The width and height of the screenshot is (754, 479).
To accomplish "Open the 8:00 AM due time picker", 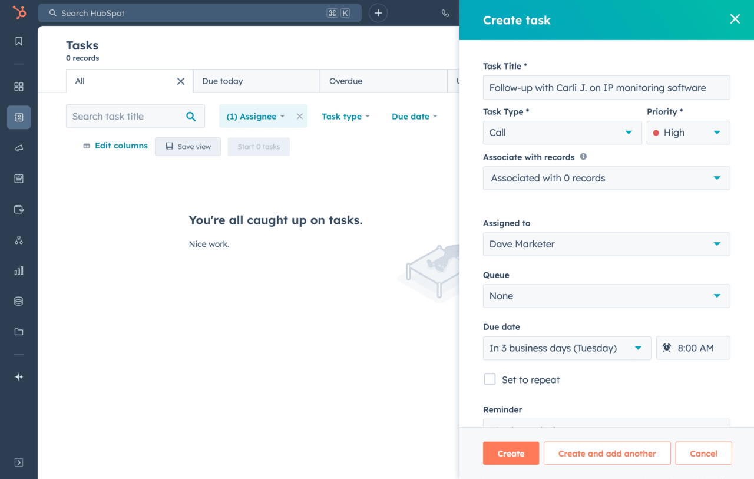I will click(693, 348).
